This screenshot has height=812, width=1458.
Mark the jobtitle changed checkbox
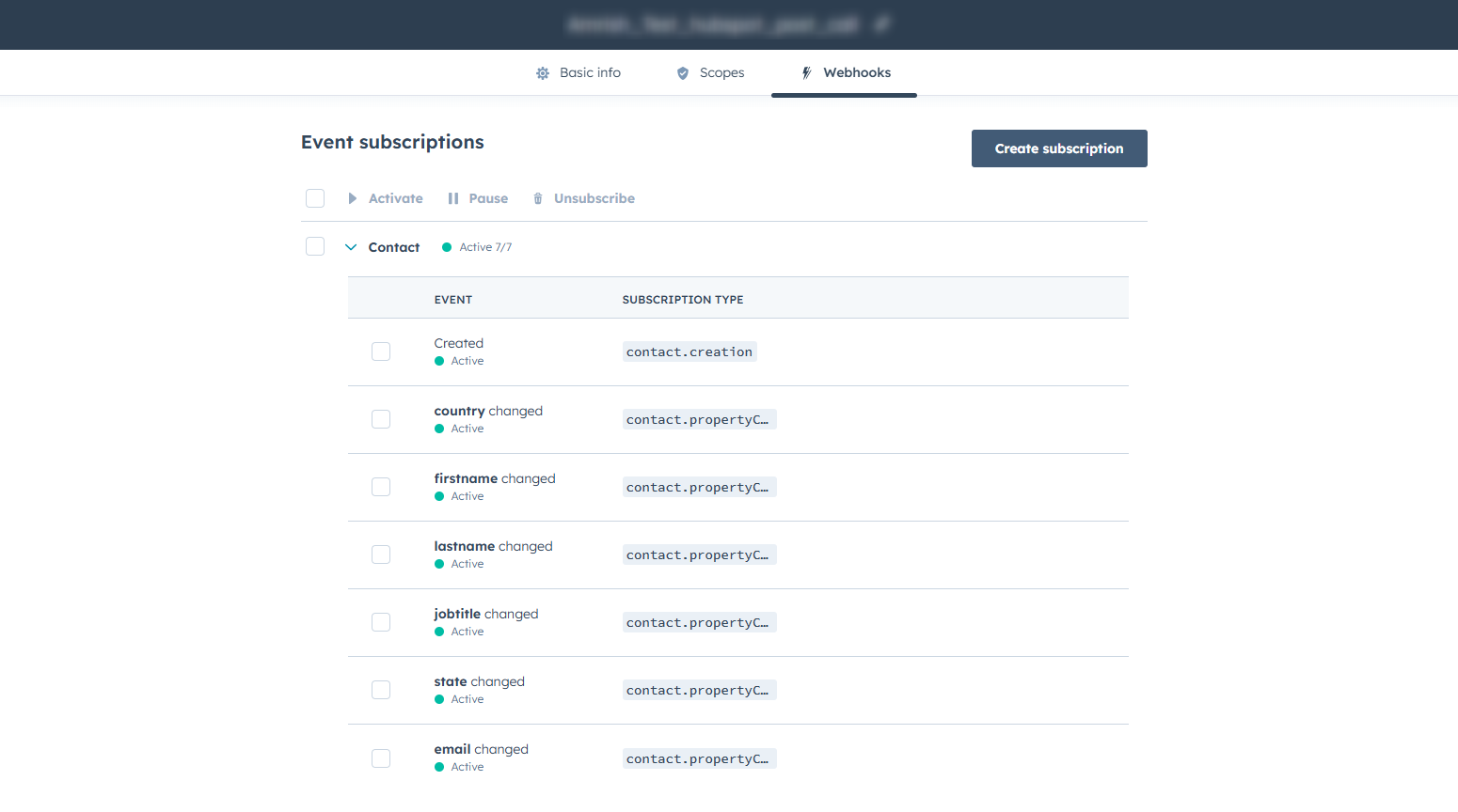click(381, 622)
